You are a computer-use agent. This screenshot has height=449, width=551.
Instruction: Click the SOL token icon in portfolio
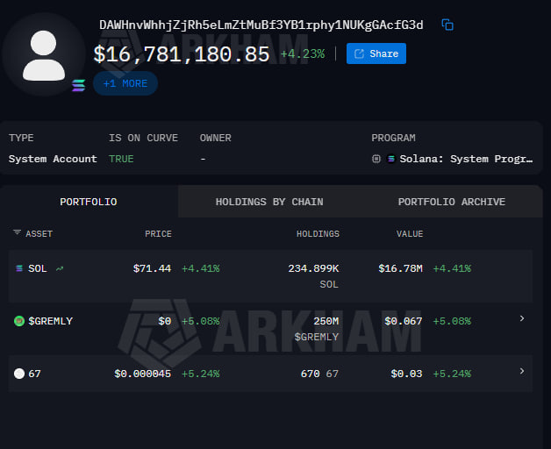(19, 268)
